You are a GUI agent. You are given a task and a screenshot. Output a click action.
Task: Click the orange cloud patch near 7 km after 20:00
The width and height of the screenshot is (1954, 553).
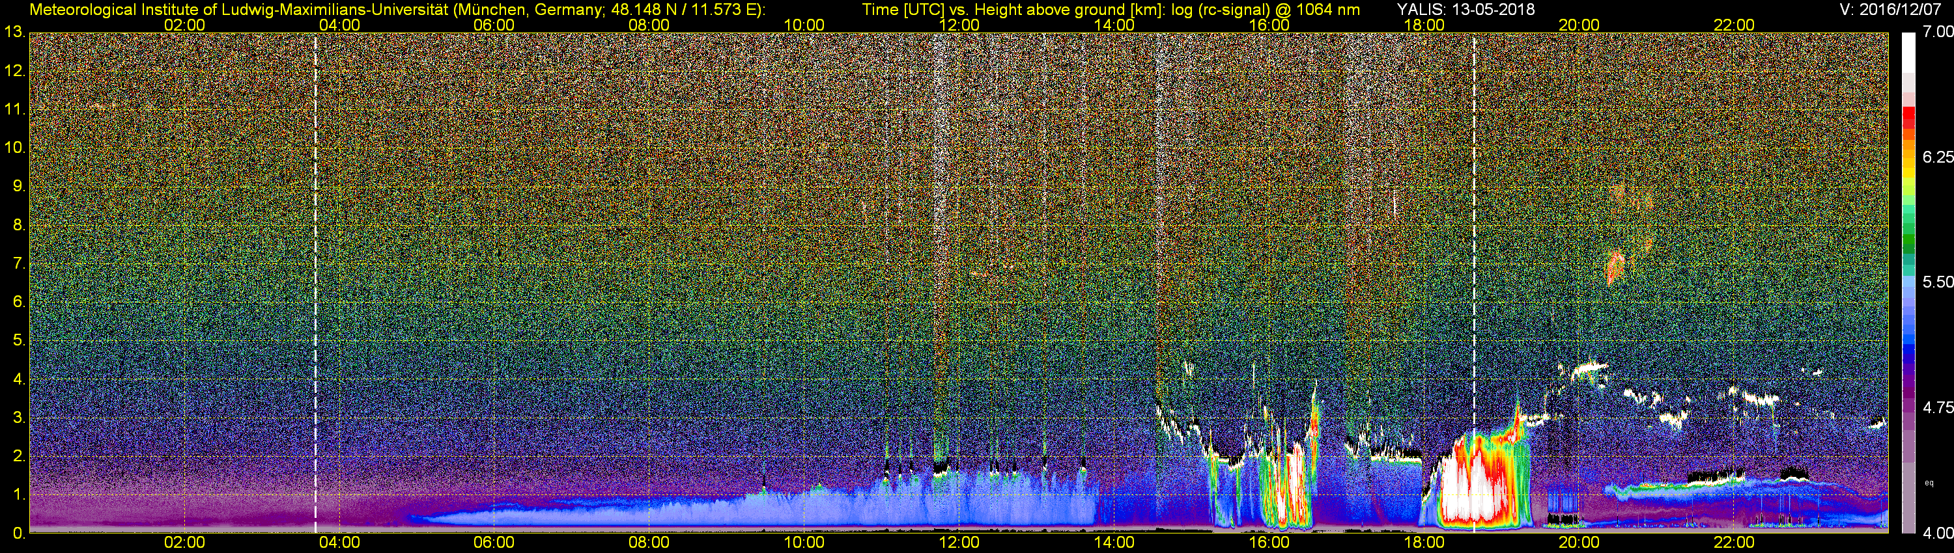(1615, 267)
